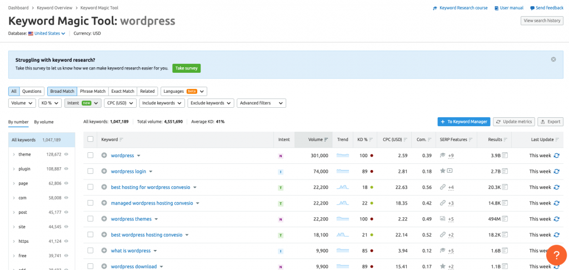Viewport: 569px width, 270px height.
Task: Open SERP snapshot icon for wordpress login results
Action: tap(505, 171)
